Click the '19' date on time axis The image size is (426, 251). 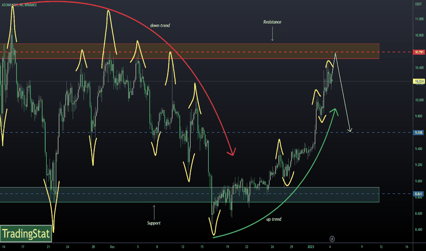228,247
